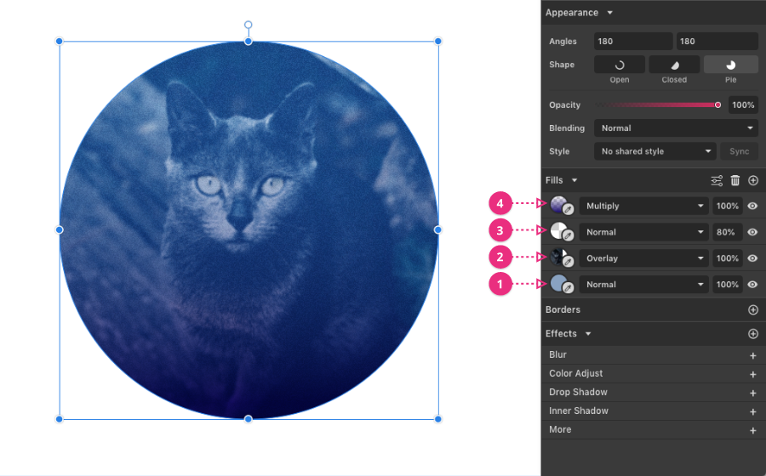Hide the Overlay fill layer
The width and height of the screenshot is (766, 476).
752,258
